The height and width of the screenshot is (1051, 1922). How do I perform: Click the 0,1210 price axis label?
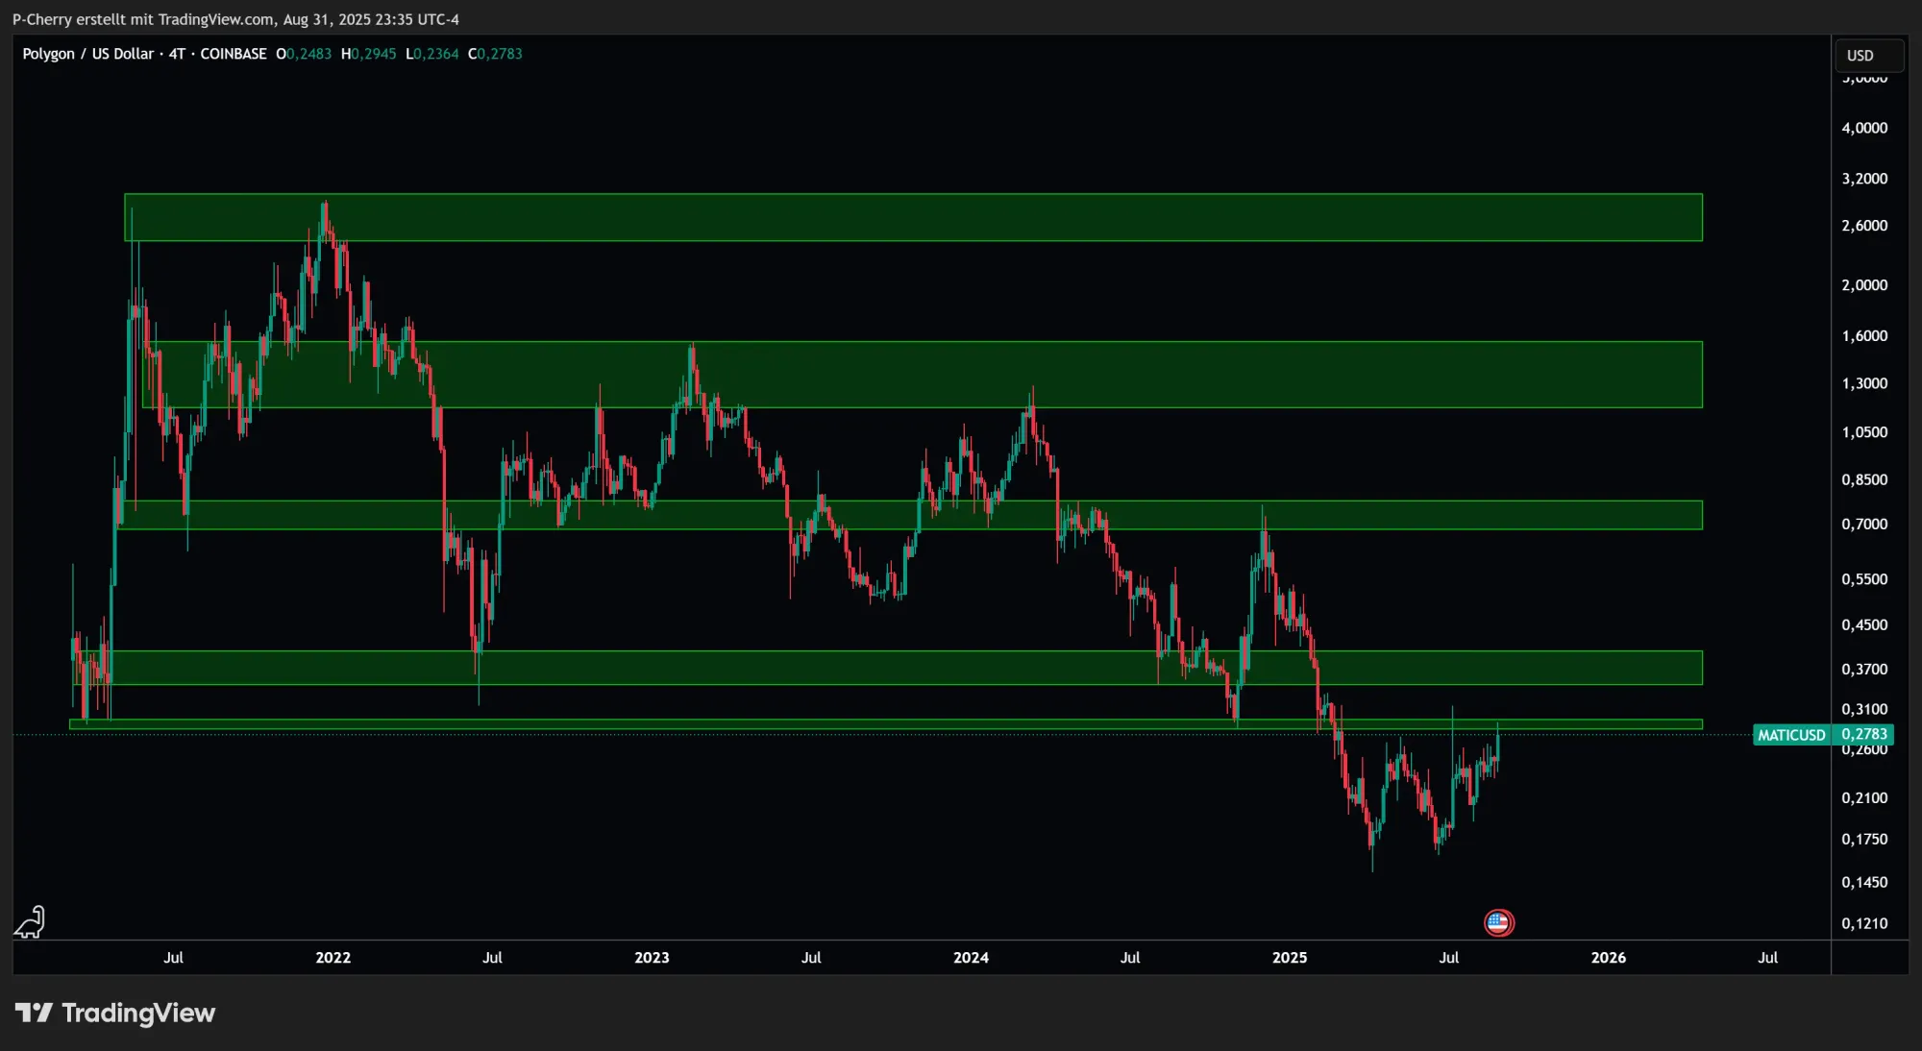1864,924
